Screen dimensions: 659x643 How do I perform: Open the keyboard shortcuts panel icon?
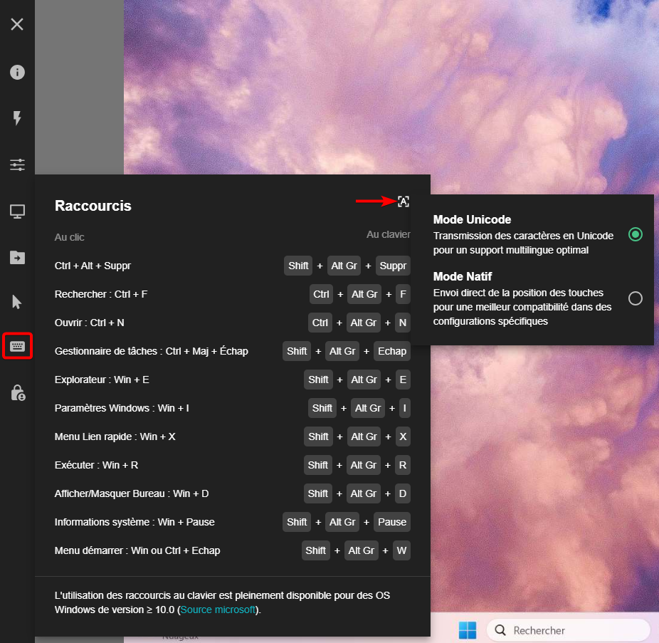click(16, 346)
